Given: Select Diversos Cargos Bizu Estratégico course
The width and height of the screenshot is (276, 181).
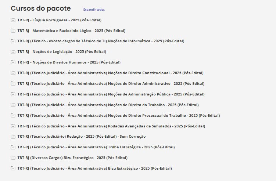Looking at the screenshot, I should click(72, 158).
